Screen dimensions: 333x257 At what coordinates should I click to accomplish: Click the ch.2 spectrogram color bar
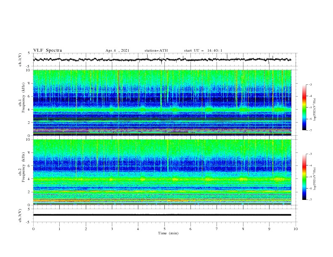[304, 177]
